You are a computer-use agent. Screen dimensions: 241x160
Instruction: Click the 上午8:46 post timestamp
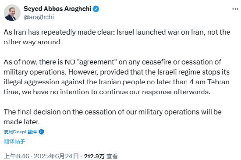pyautogui.click(x=17, y=156)
